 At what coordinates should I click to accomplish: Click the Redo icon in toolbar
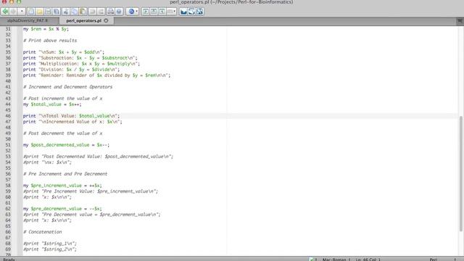pyautogui.click(x=101, y=12)
